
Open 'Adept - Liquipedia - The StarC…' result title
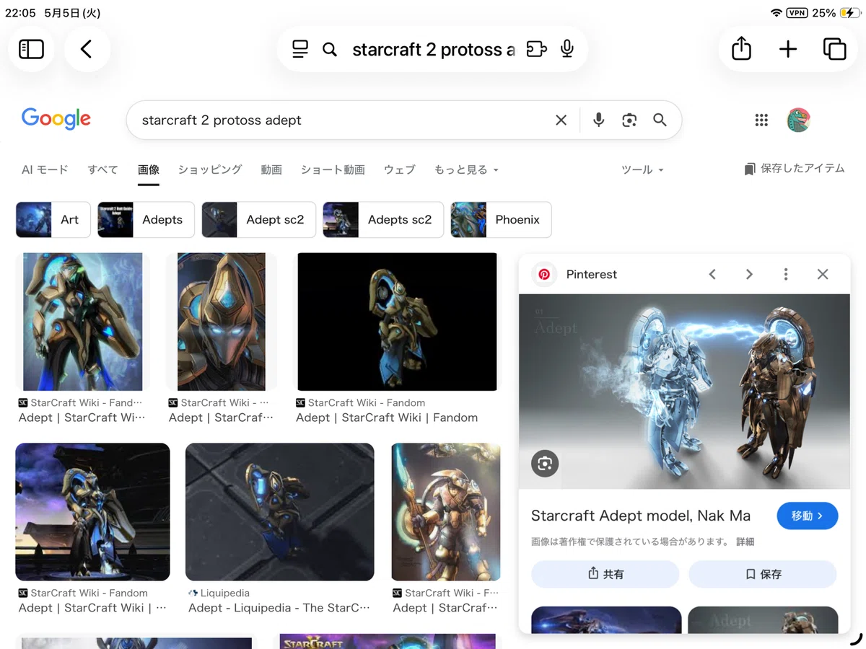coord(279,608)
